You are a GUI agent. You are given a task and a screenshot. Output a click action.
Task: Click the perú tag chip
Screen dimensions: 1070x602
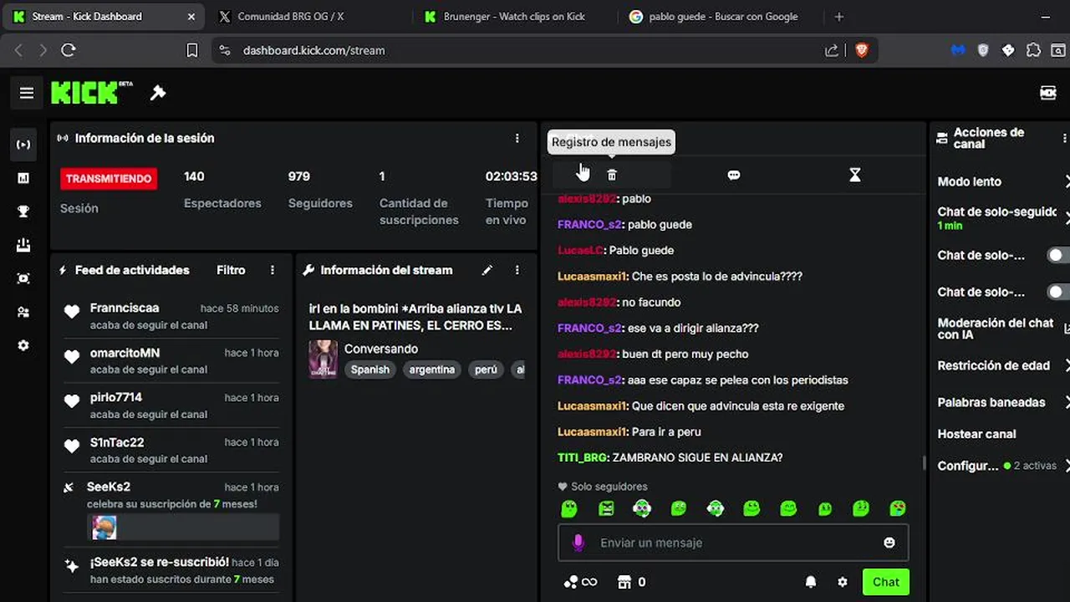[486, 370]
